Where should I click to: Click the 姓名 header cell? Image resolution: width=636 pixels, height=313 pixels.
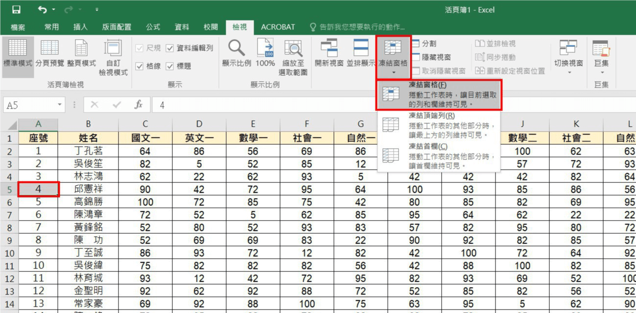pyautogui.click(x=88, y=138)
